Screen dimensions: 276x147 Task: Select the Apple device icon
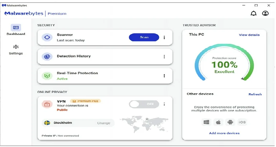click(218, 122)
